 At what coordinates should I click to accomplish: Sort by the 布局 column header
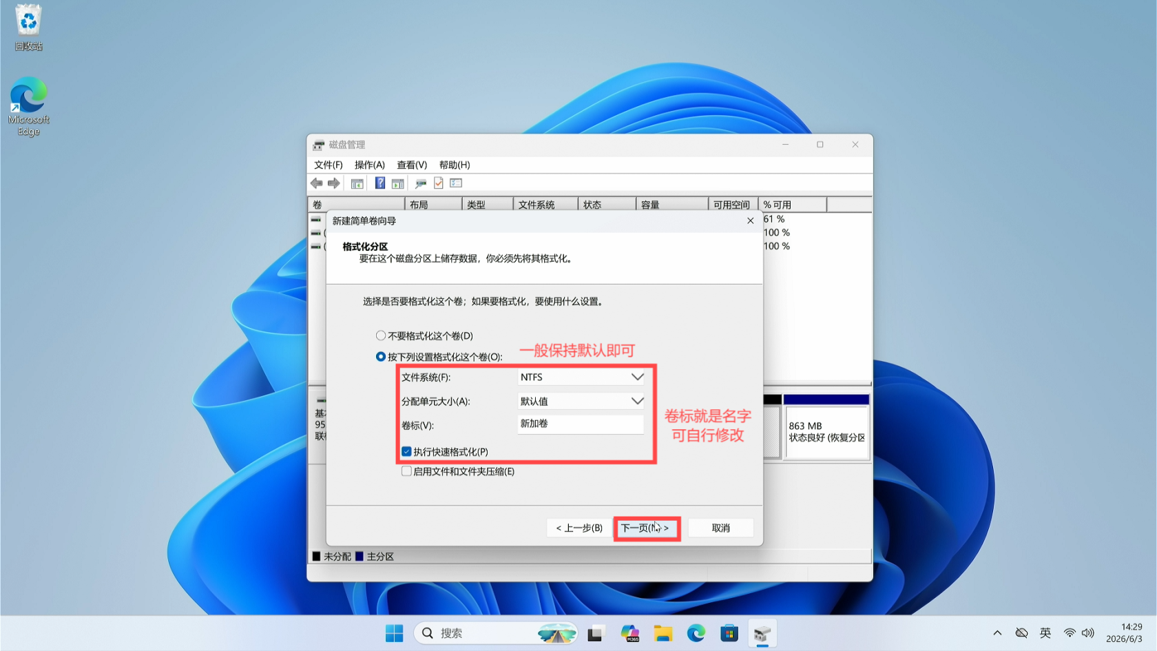click(434, 205)
